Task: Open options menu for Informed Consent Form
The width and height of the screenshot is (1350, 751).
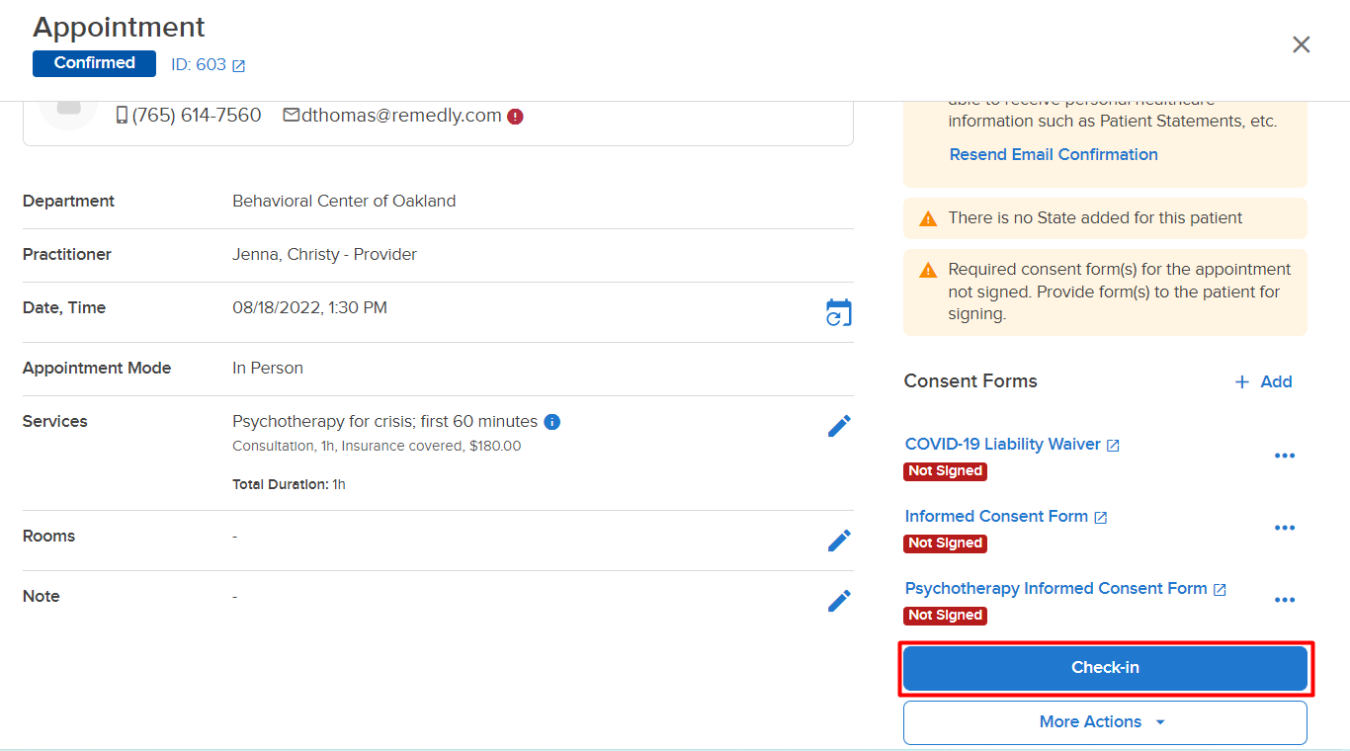Action: point(1285,528)
